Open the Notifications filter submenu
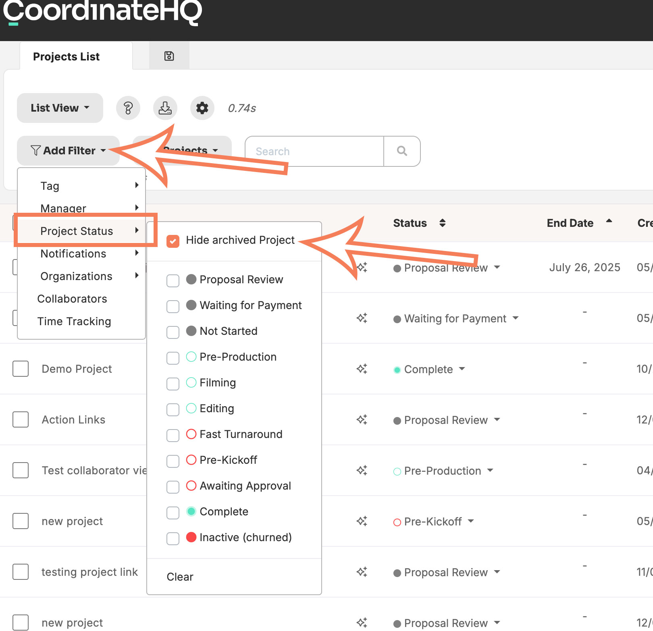The width and height of the screenshot is (653, 631). pos(81,253)
